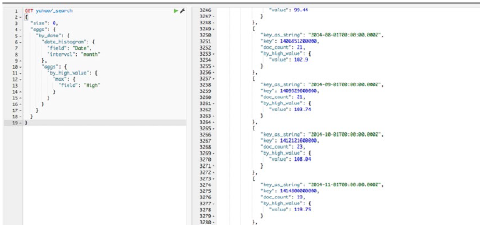The image size is (480, 233).
Task: Collapse the response bucket starting at line 3265
Action: click(214, 129)
